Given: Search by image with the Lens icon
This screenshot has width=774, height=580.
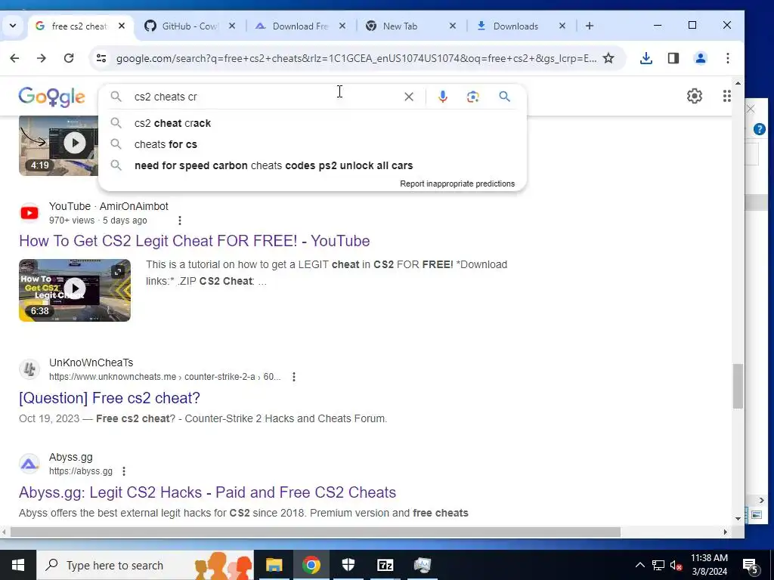Looking at the screenshot, I should (473, 97).
